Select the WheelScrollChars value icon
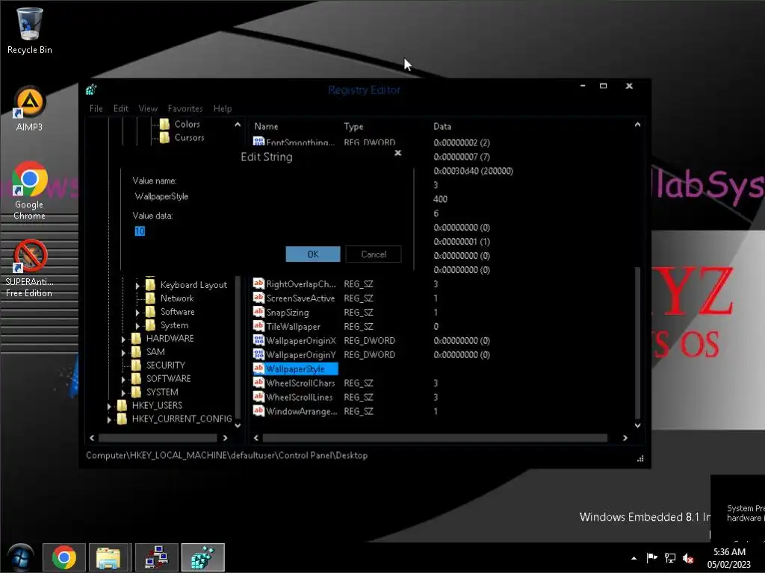The height and width of the screenshot is (573, 765). click(258, 383)
